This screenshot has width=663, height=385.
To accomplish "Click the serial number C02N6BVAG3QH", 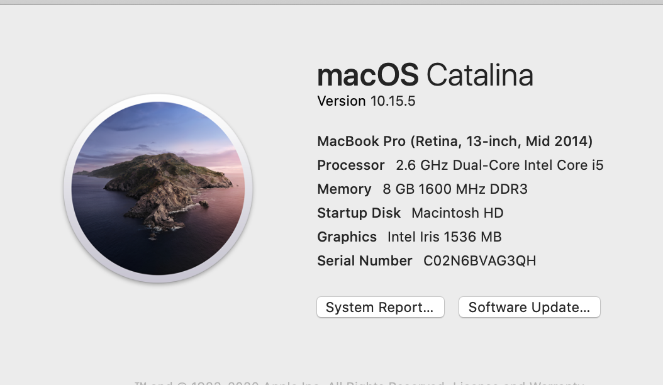I will click(479, 260).
